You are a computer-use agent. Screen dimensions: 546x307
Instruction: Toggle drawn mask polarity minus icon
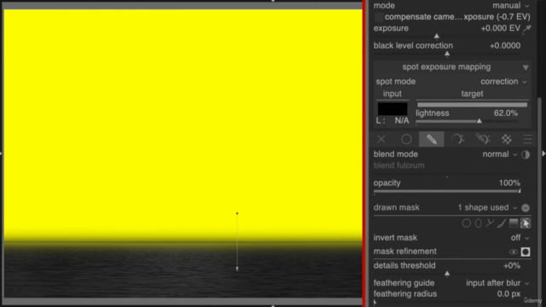[x=526, y=208]
